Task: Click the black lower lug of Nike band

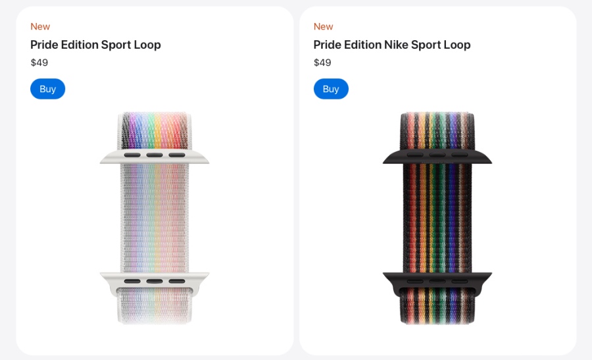Action: 437,282
